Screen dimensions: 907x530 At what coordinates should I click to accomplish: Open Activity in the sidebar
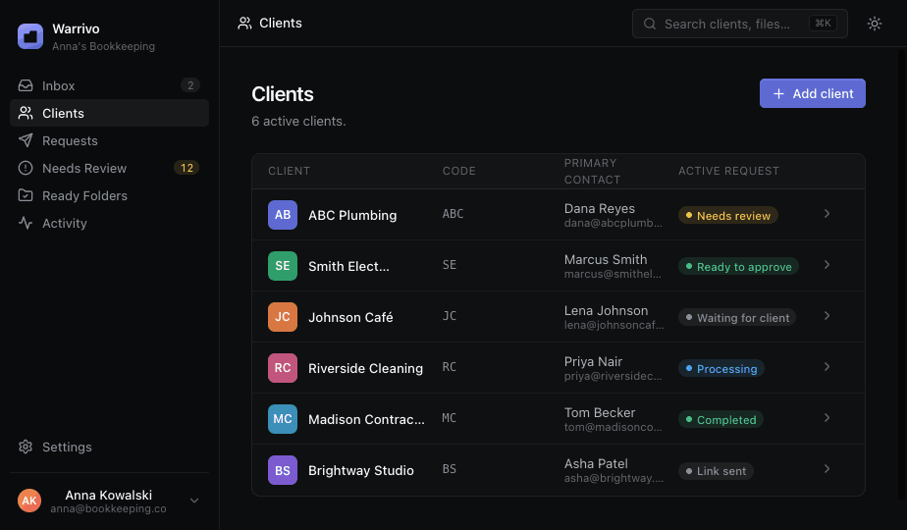[109, 223]
